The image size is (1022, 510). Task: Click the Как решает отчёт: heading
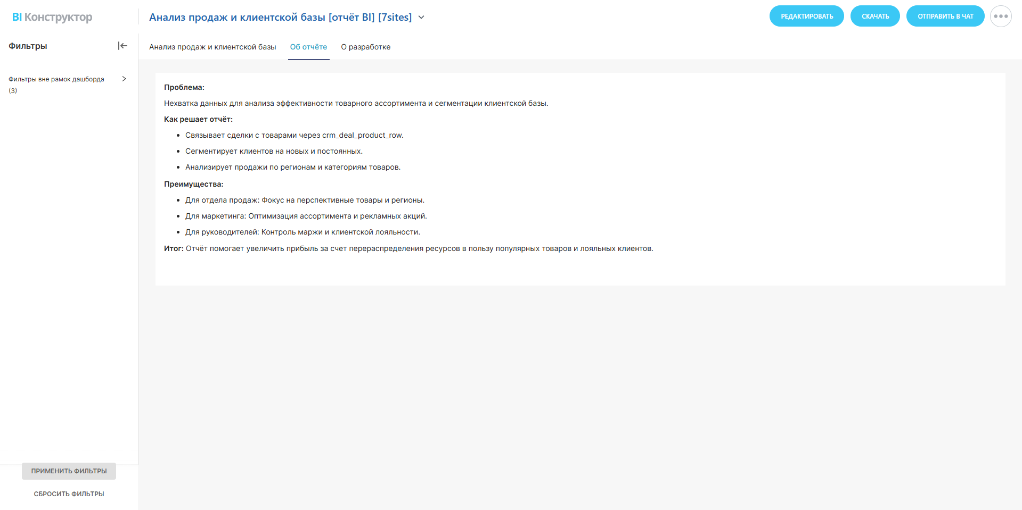click(x=198, y=119)
